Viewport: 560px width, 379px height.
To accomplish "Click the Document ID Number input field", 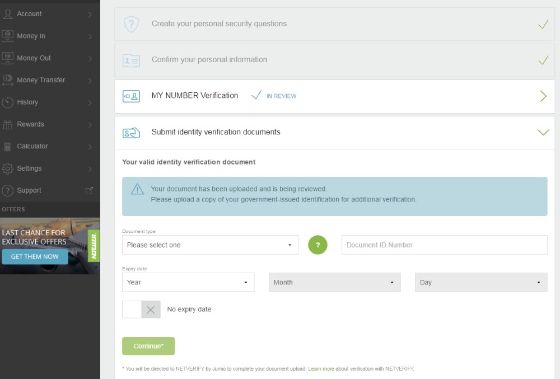I will 444,245.
